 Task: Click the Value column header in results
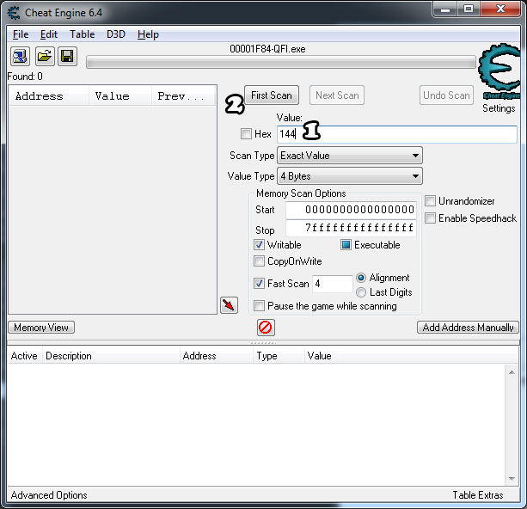point(120,96)
